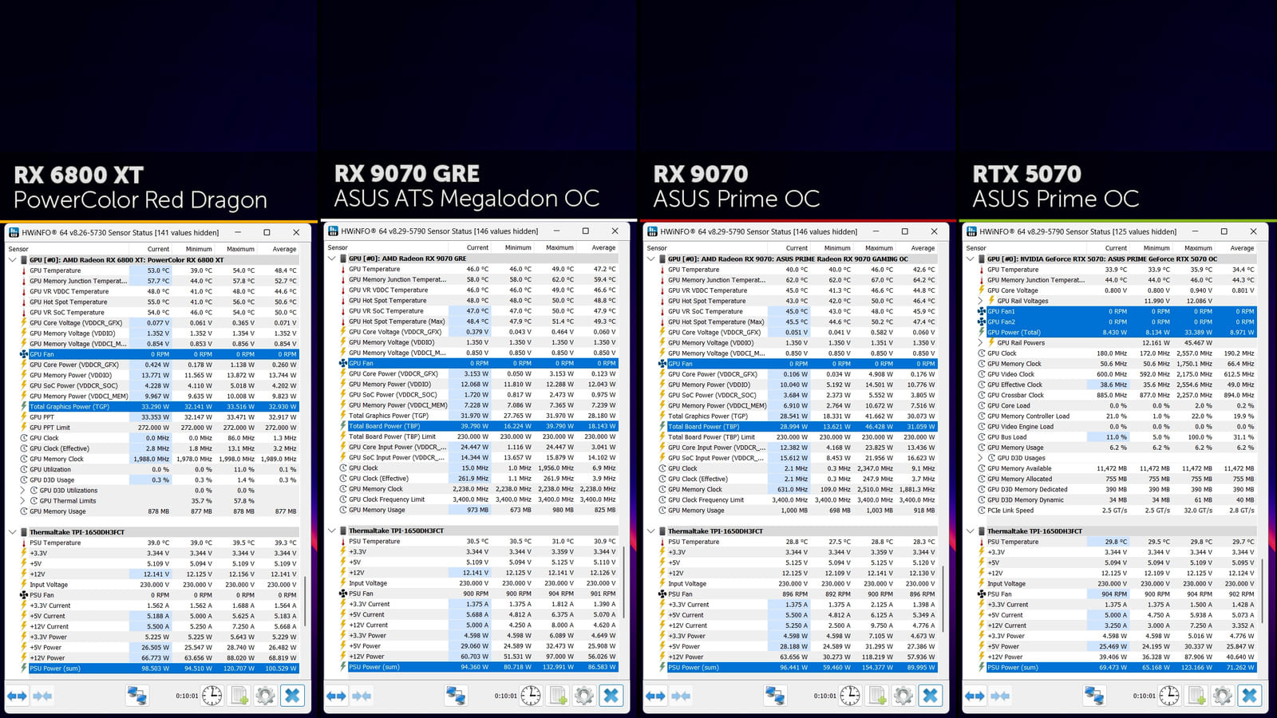The image size is (1277, 718).
Task: Expand GPU Rail Powers in RTX 5070 window
Action: [x=981, y=342]
